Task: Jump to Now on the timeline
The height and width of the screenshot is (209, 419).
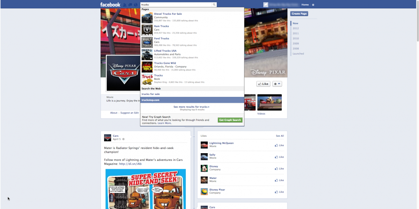Action: 295,23
